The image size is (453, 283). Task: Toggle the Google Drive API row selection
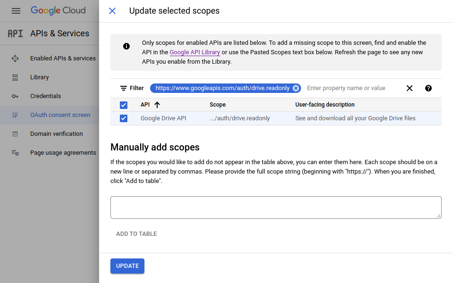point(124,118)
